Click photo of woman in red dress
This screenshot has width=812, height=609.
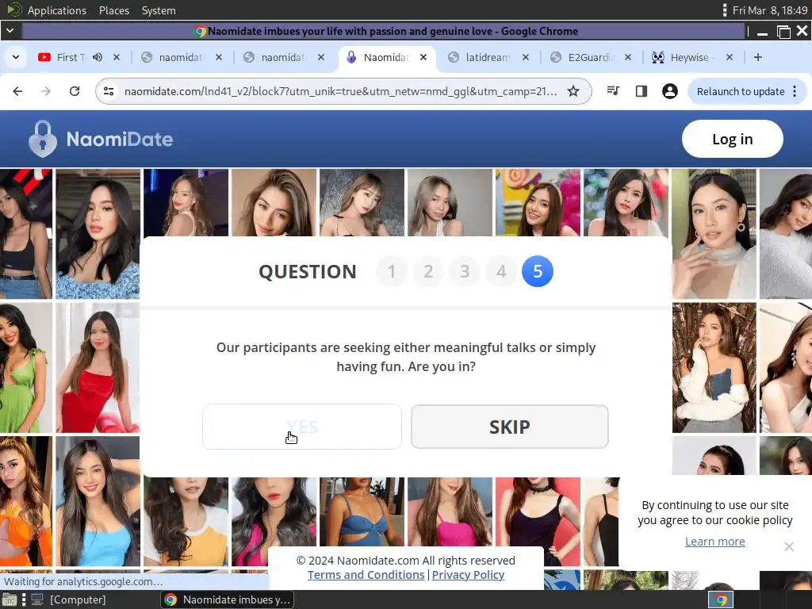coord(98,368)
